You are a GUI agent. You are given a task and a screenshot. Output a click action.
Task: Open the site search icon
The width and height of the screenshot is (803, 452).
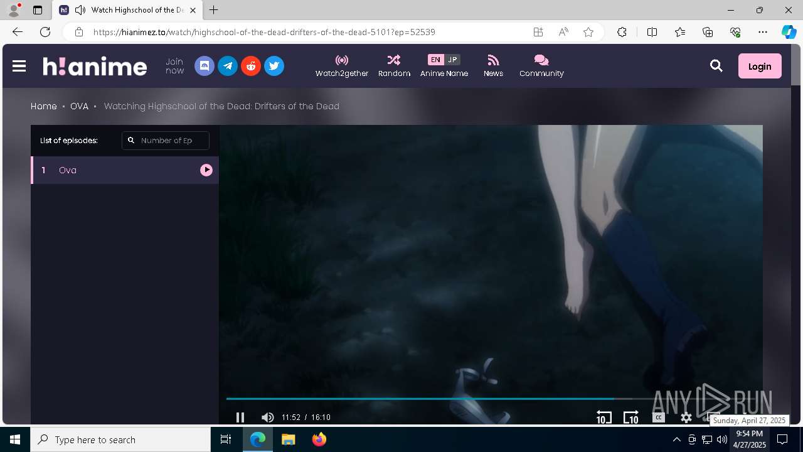point(716,66)
